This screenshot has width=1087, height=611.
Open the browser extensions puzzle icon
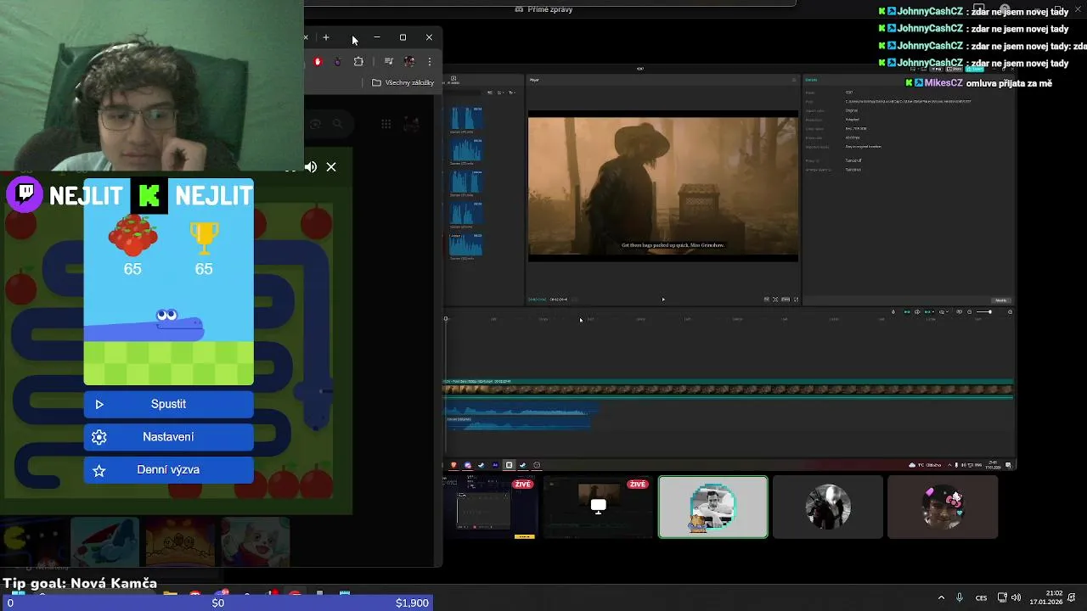pyautogui.click(x=358, y=61)
